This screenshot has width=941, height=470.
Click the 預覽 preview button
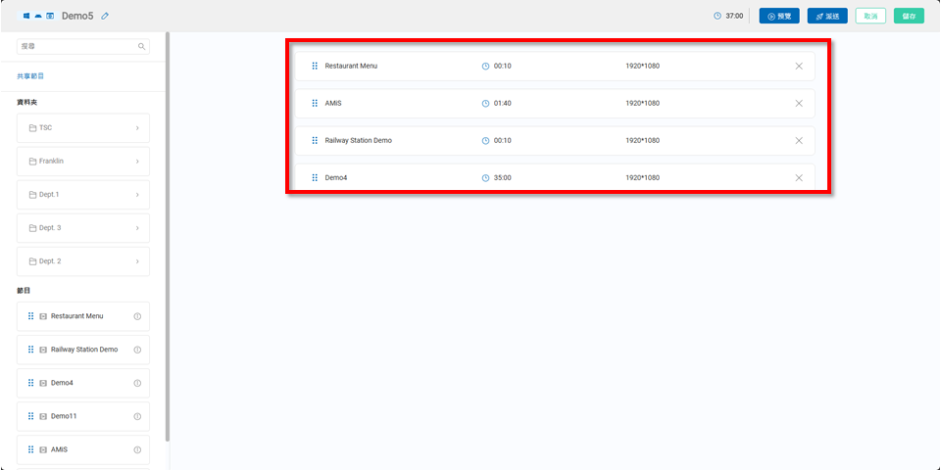pos(779,16)
